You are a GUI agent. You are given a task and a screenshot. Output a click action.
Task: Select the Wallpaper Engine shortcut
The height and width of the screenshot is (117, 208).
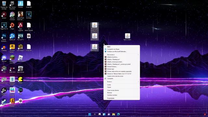[x=12, y=81]
